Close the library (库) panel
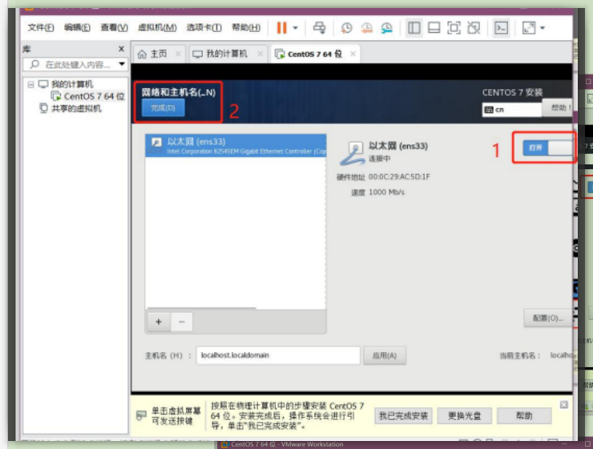The height and width of the screenshot is (449, 593). click(x=121, y=49)
